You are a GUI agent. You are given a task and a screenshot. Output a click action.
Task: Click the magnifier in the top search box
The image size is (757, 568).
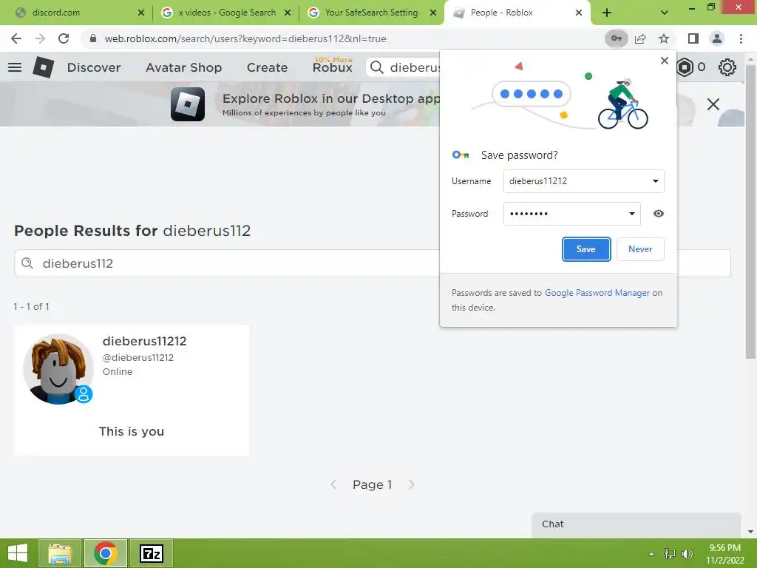click(x=377, y=67)
